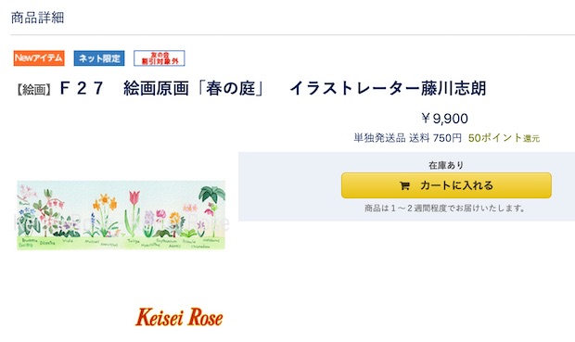Image resolution: width=575 pixels, height=342 pixels.
Task: Click the F27 code in title
Action: click(x=81, y=88)
